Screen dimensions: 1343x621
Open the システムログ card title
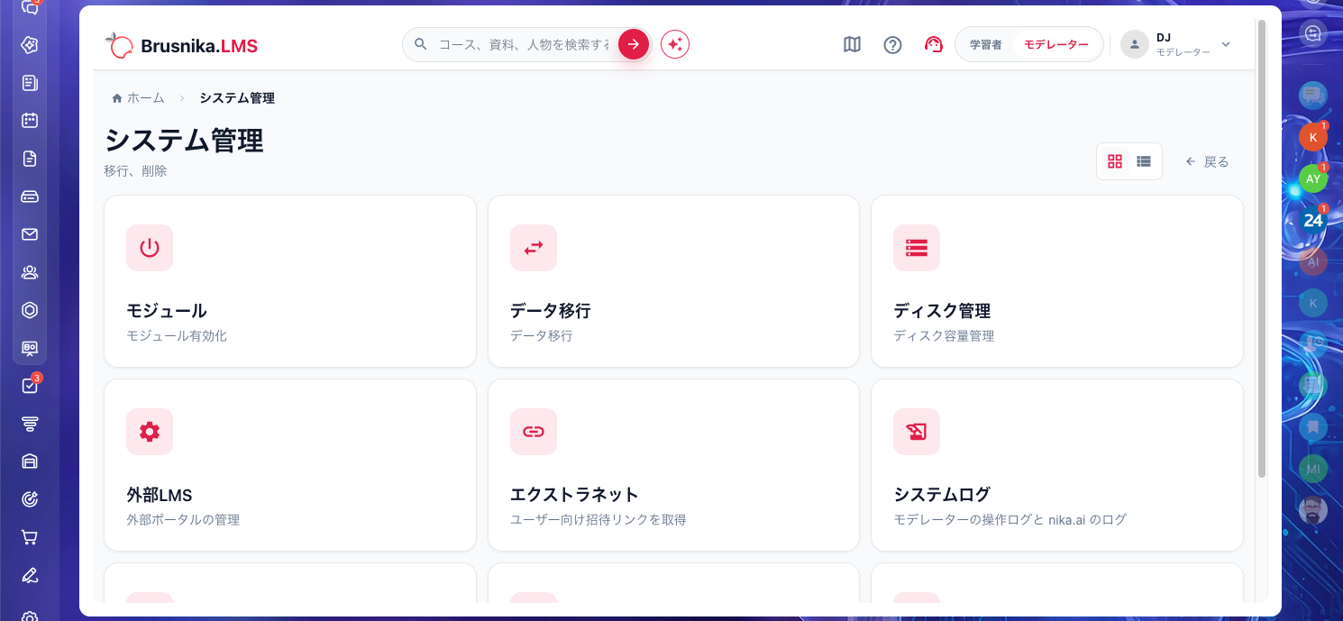(942, 495)
